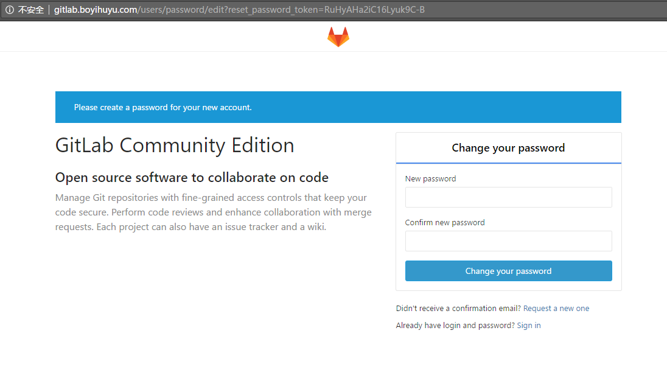Click the Please create a password message text
667x378 pixels.
(x=163, y=107)
